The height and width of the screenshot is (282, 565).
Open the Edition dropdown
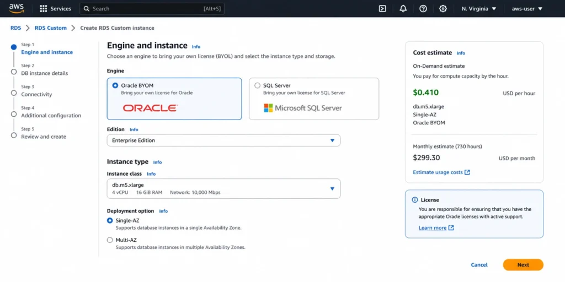pos(224,140)
